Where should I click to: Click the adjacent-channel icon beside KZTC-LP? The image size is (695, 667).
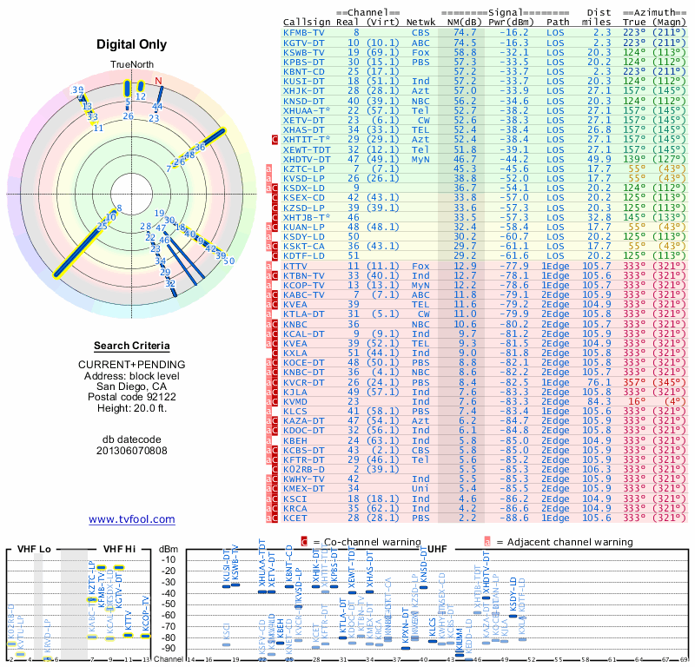[268, 168]
